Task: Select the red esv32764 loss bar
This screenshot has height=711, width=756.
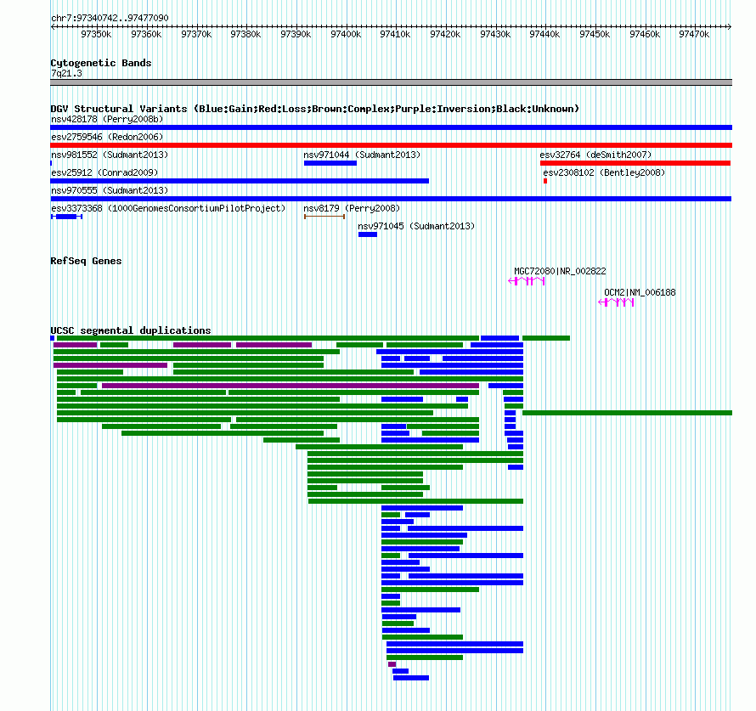Action: pyautogui.click(x=635, y=163)
